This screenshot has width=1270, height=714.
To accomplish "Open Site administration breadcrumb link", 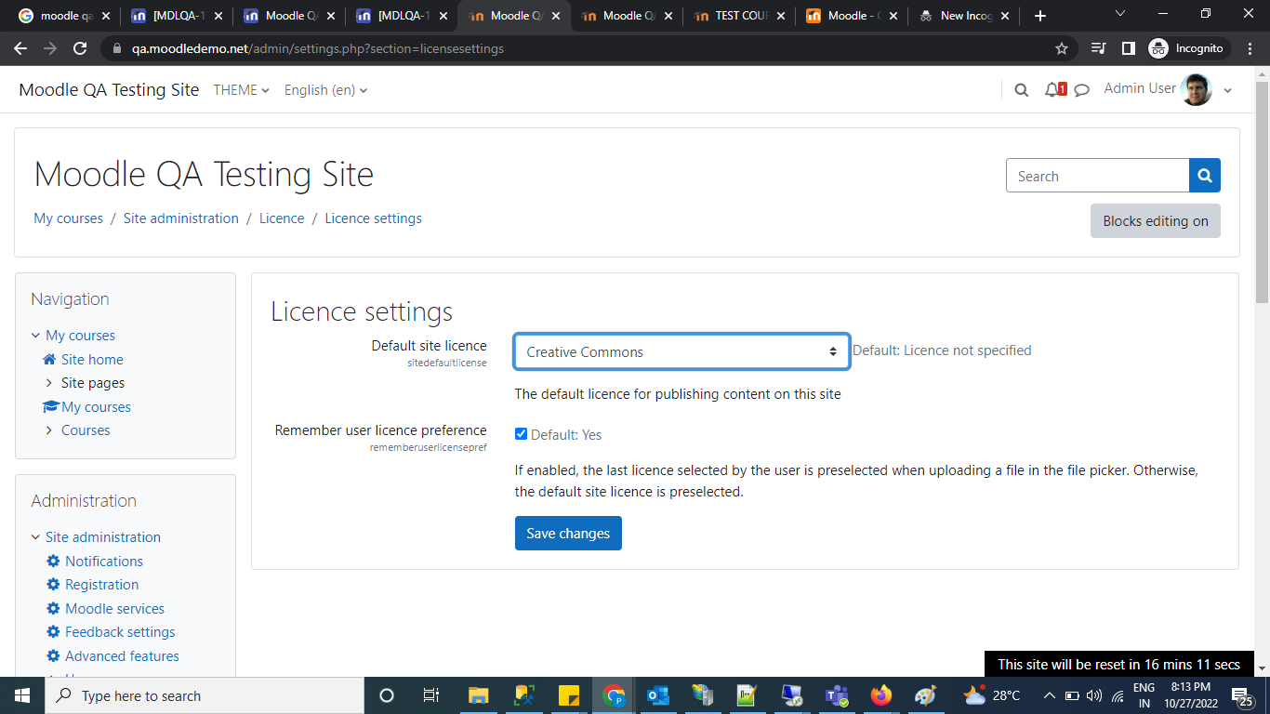I will (x=181, y=218).
